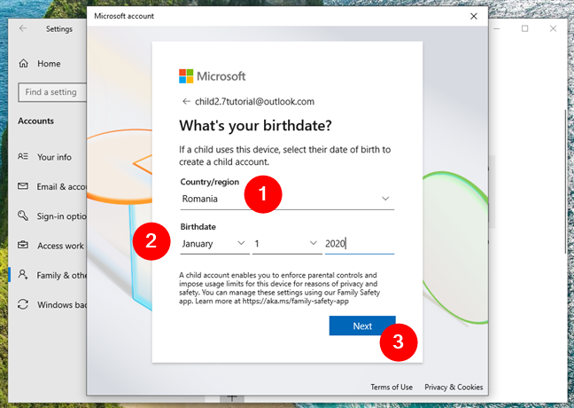Click the Family & other users icon
Image resolution: width=574 pixels, height=408 pixels.
point(23,275)
